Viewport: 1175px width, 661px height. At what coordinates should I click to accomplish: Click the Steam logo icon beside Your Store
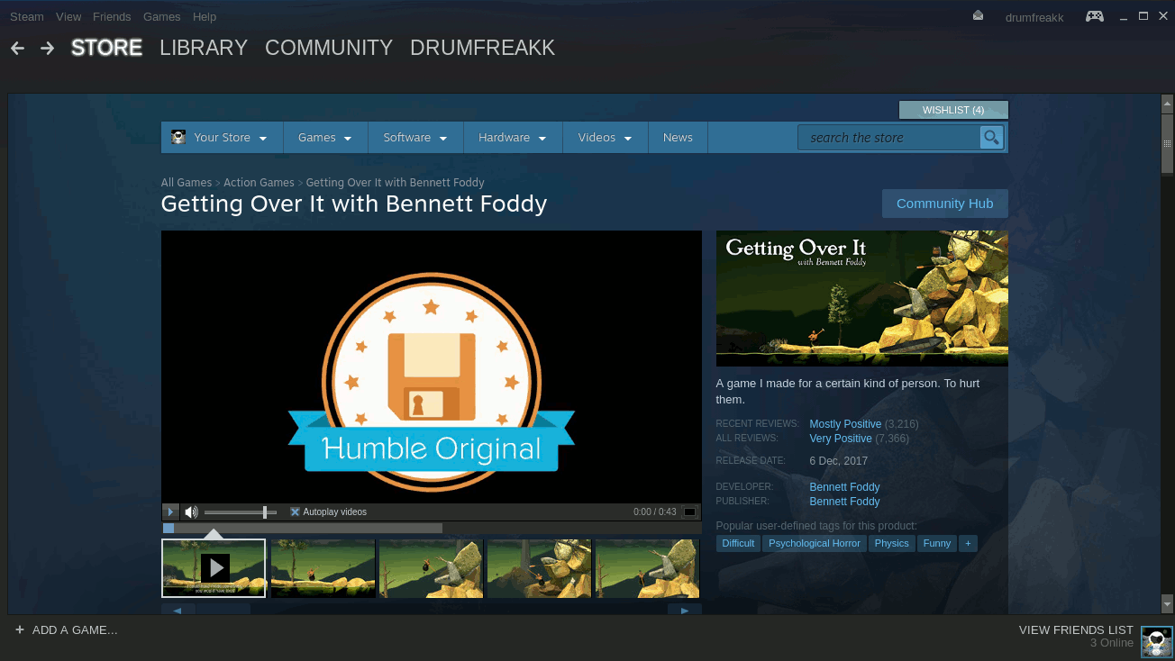coord(178,137)
